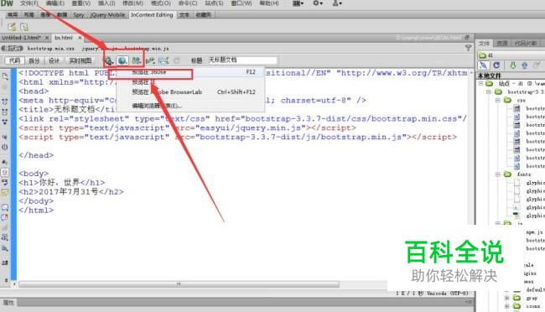Open related file bootstrap.min.css
This screenshot has width=545, height=312.
pos(51,49)
